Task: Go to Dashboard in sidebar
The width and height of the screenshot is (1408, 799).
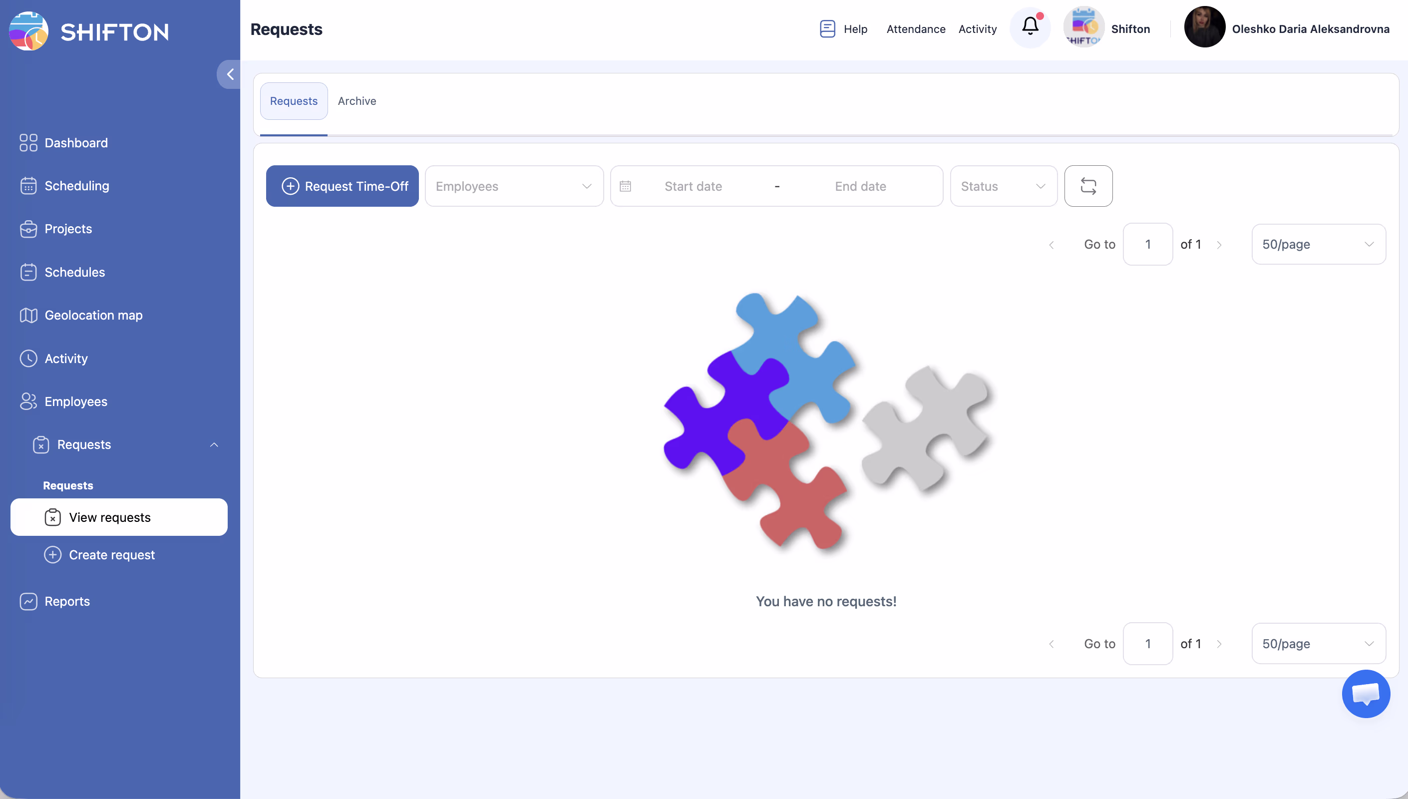Action: 76,143
